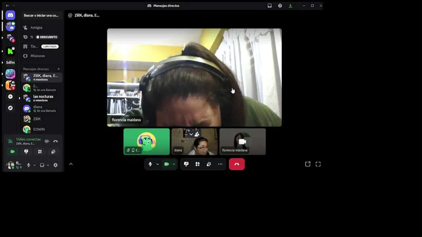
Task: Open user settings gear
Action: 56,165
